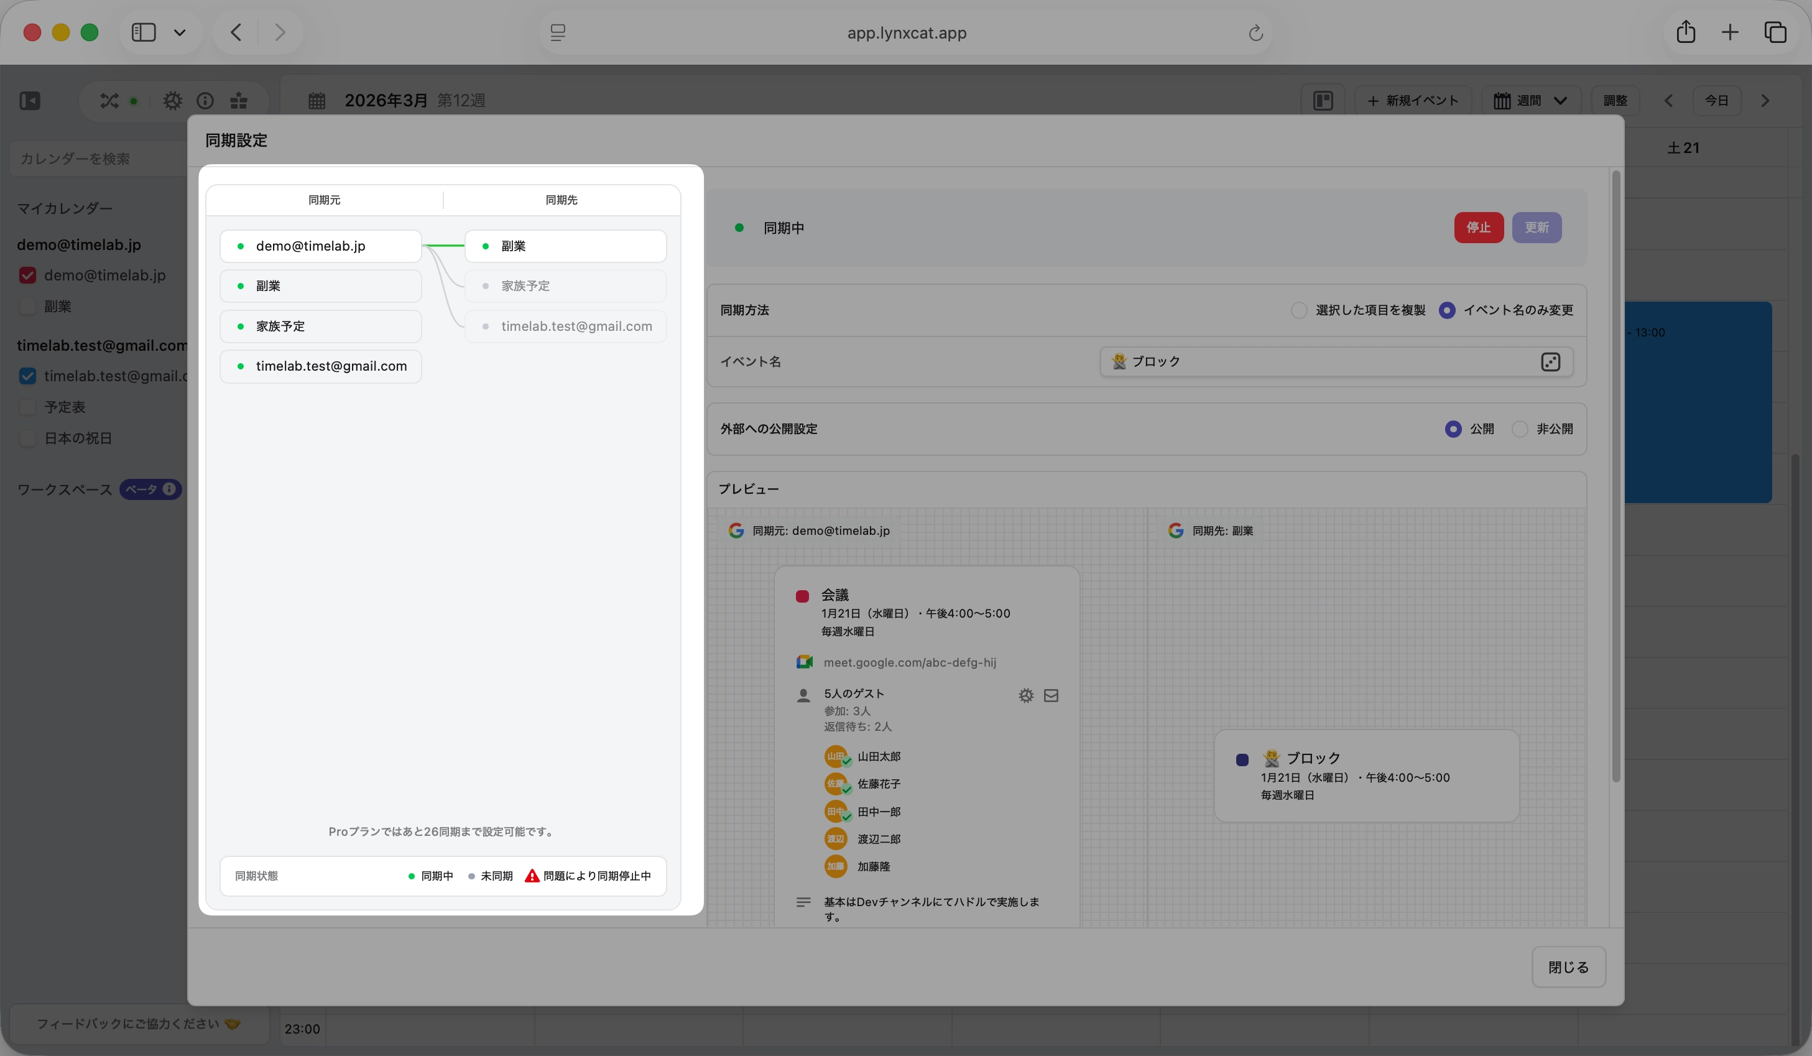
Task: Select 選択した項目を複製 radio option
Action: 1298,310
